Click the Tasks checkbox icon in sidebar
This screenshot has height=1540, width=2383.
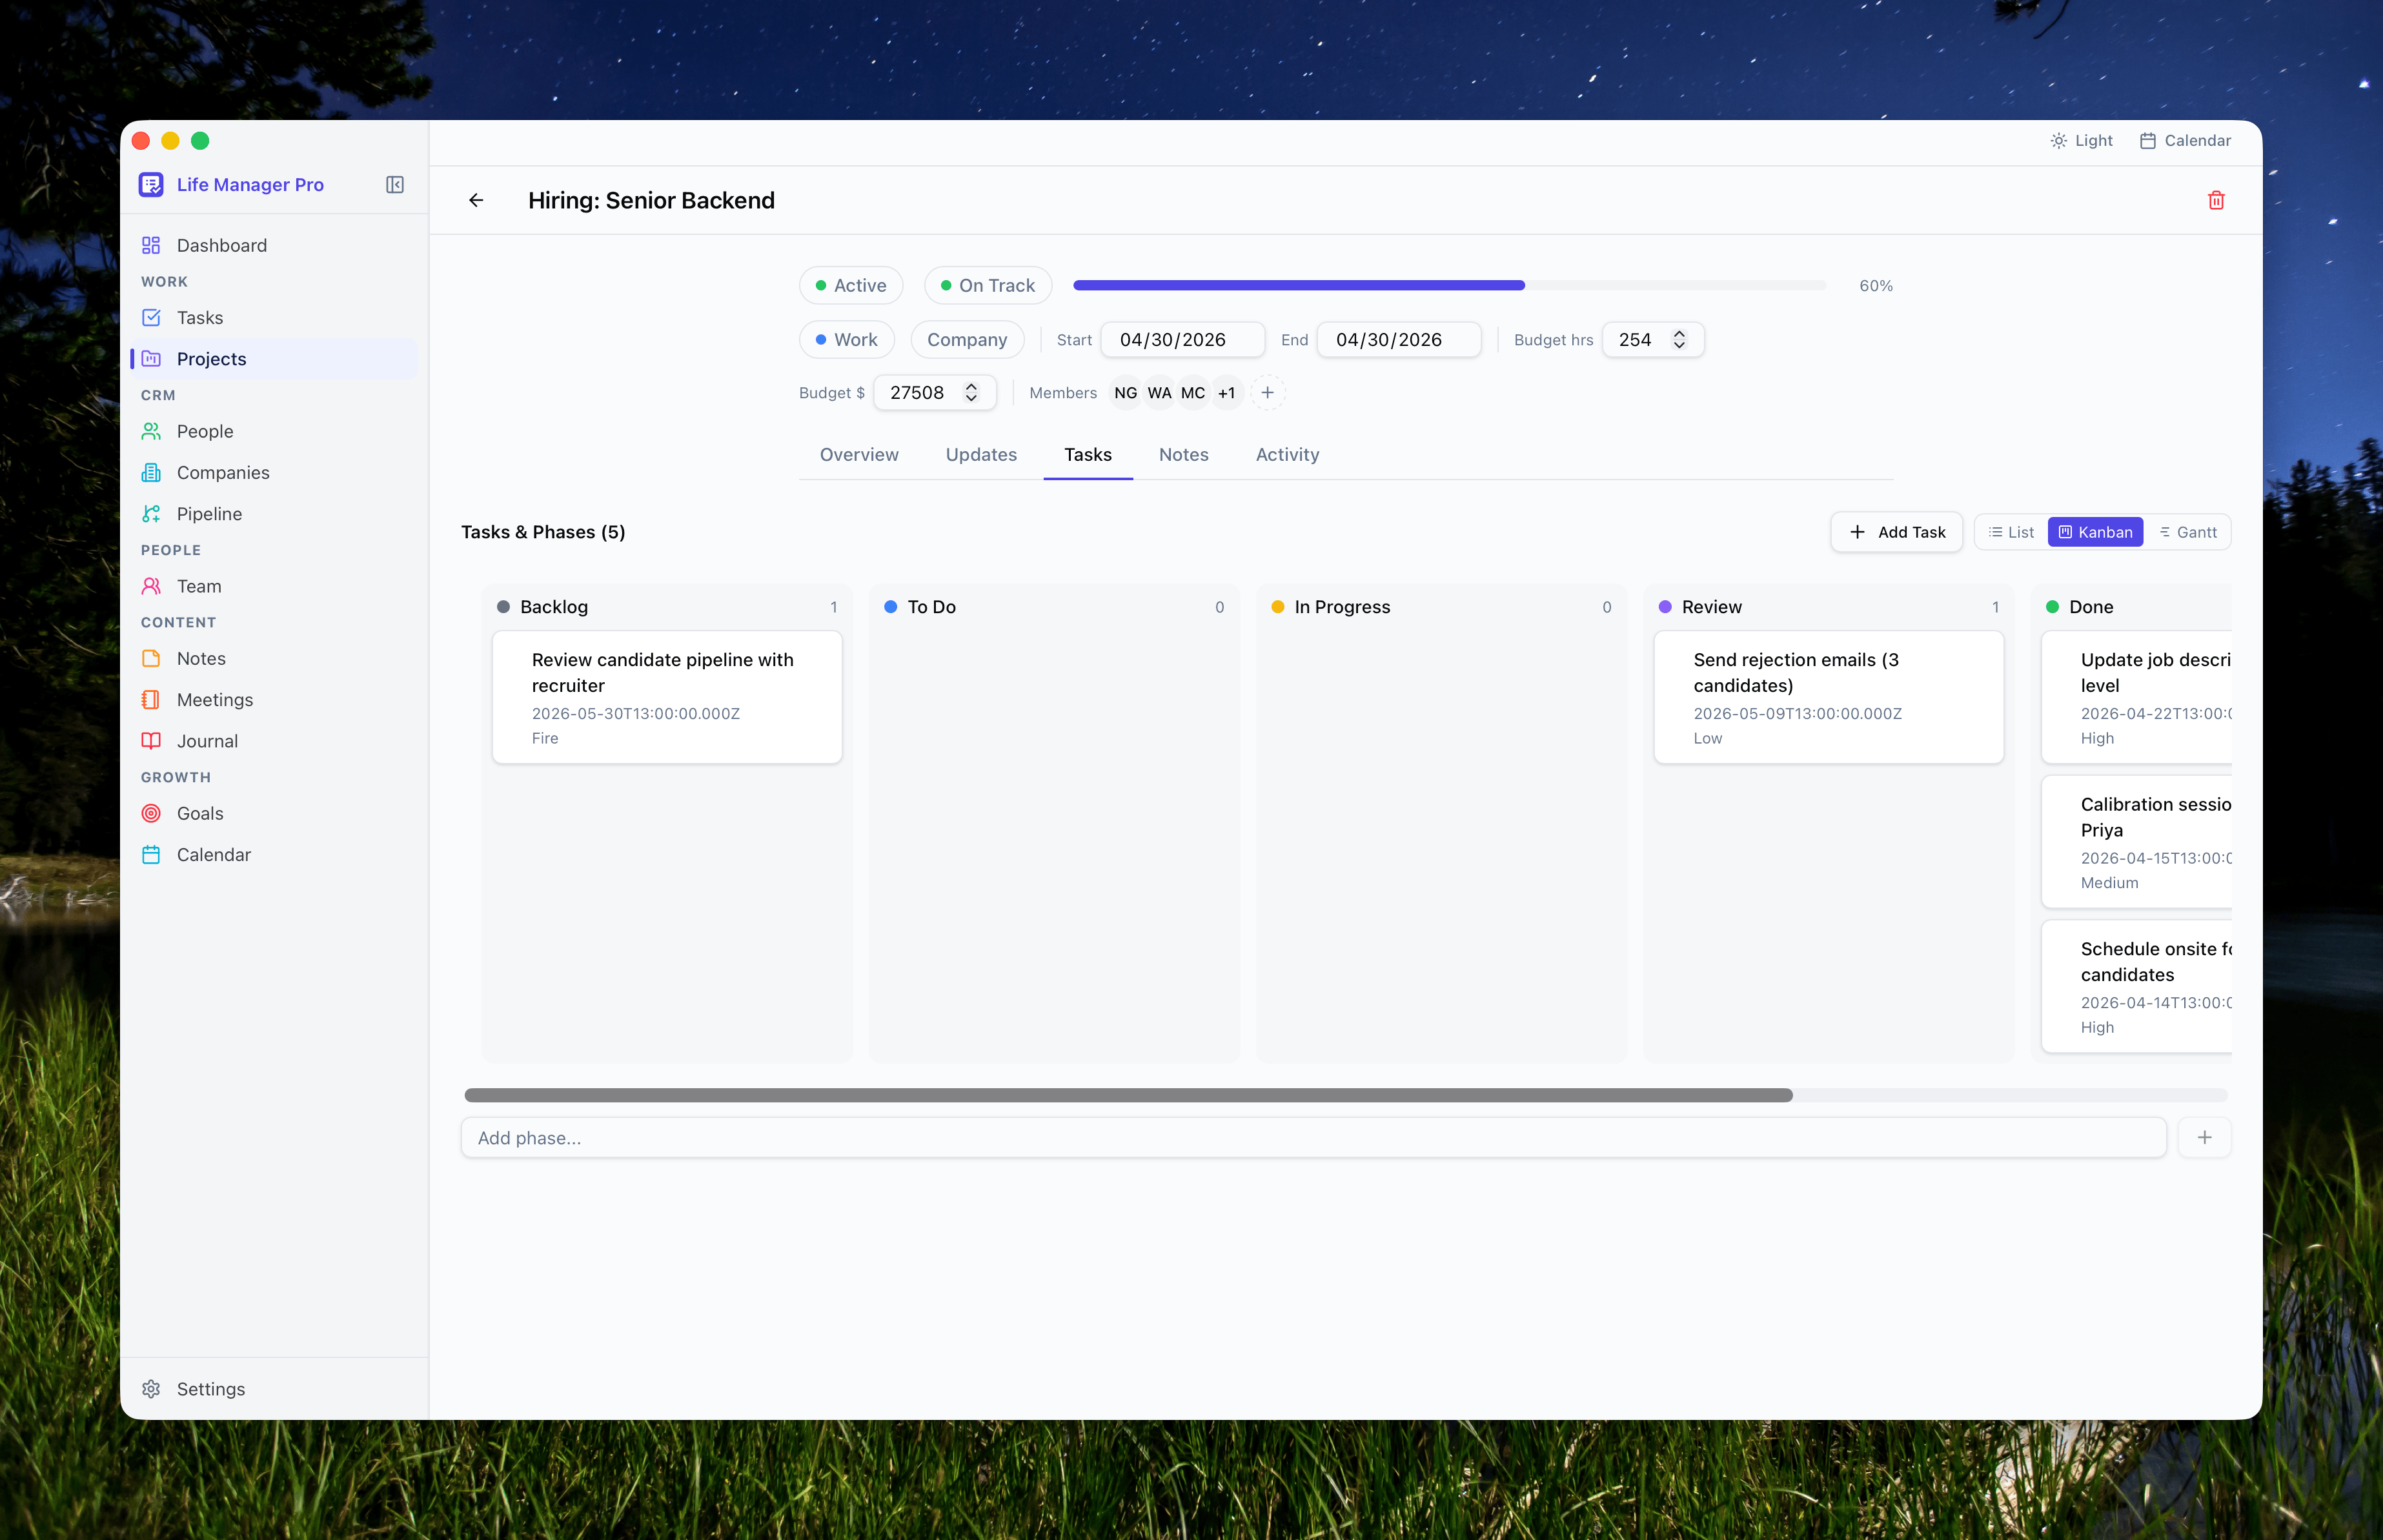pyautogui.click(x=151, y=318)
